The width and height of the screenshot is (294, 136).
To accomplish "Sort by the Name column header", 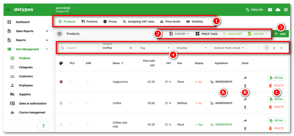I will click(118, 63).
